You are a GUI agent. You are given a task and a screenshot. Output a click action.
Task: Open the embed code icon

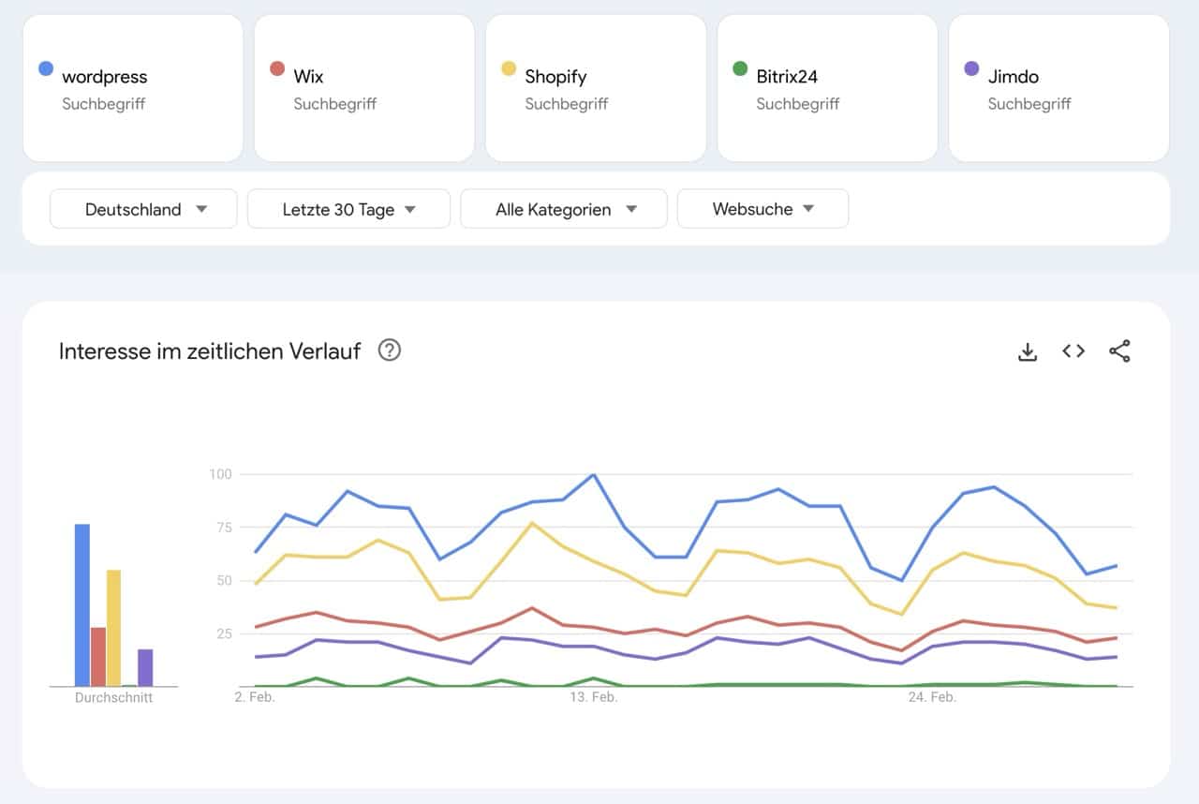1073,350
